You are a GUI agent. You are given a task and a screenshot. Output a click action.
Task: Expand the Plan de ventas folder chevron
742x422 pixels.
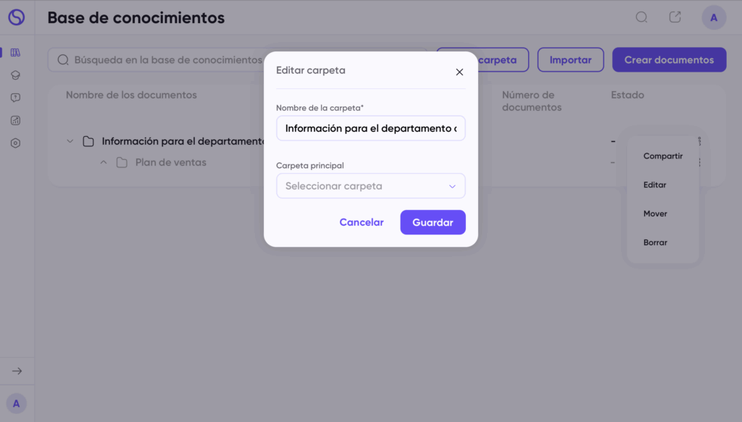pos(104,162)
